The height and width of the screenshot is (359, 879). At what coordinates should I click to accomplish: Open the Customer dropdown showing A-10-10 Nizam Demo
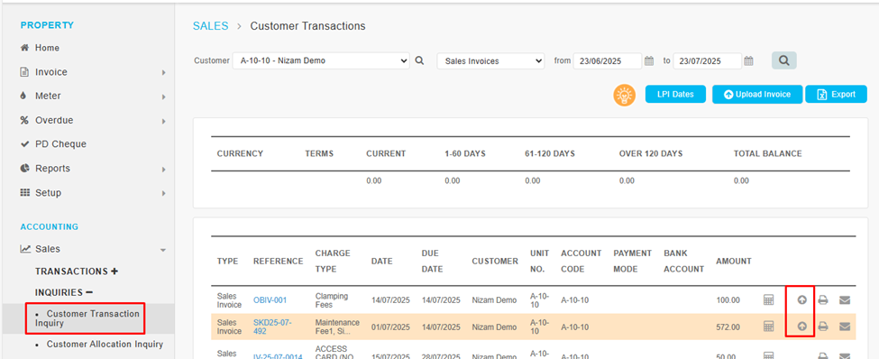coord(321,60)
